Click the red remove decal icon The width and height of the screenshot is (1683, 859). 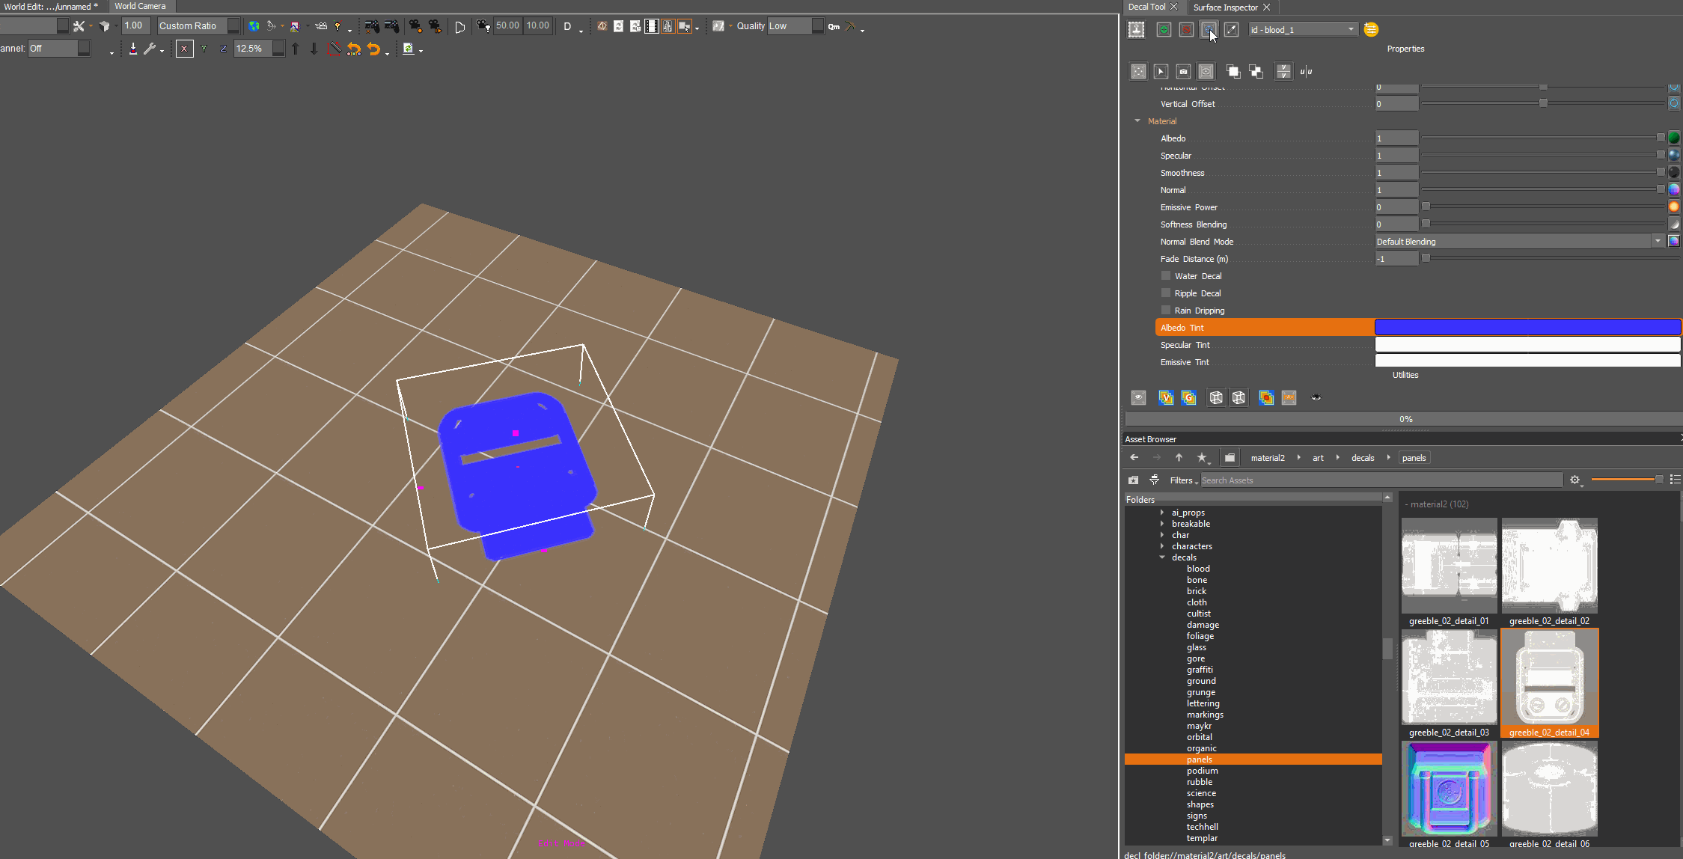click(x=1186, y=29)
